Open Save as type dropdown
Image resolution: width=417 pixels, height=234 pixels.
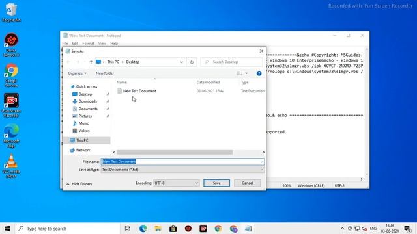point(182,169)
